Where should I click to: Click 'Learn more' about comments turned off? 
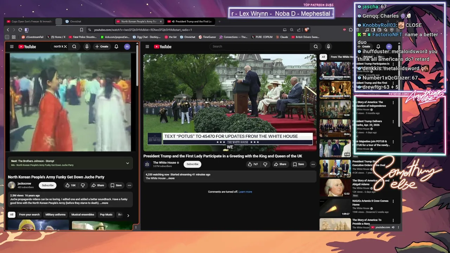(x=245, y=192)
